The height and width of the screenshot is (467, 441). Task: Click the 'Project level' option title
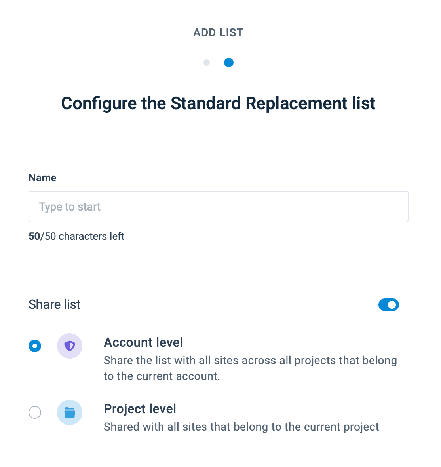pyautogui.click(x=140, y=409)
